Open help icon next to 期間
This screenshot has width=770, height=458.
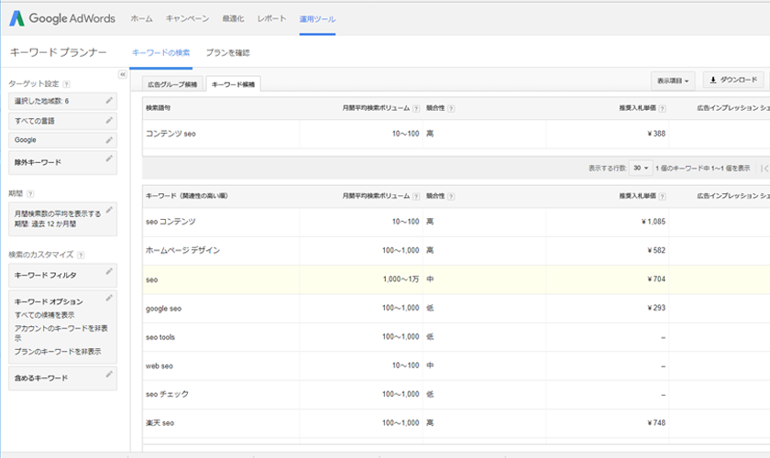[30, 194]
